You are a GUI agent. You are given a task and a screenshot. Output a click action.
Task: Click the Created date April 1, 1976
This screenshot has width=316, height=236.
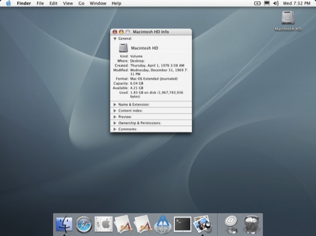pos(157,66)
